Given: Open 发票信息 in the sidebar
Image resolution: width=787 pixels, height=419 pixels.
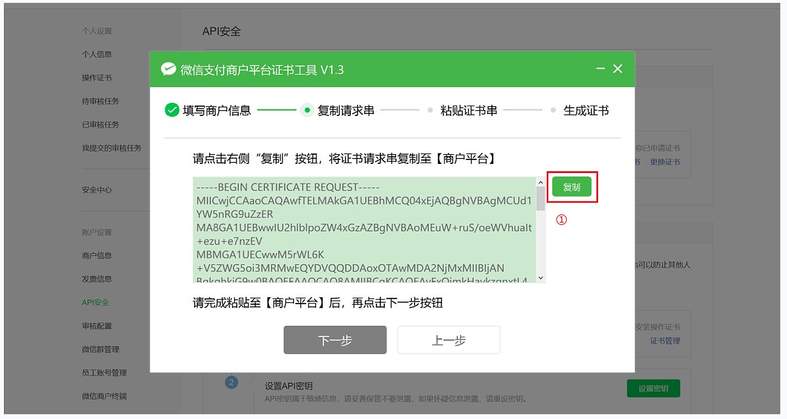Looking at the screenshot, I should click(x=97, y=279).
